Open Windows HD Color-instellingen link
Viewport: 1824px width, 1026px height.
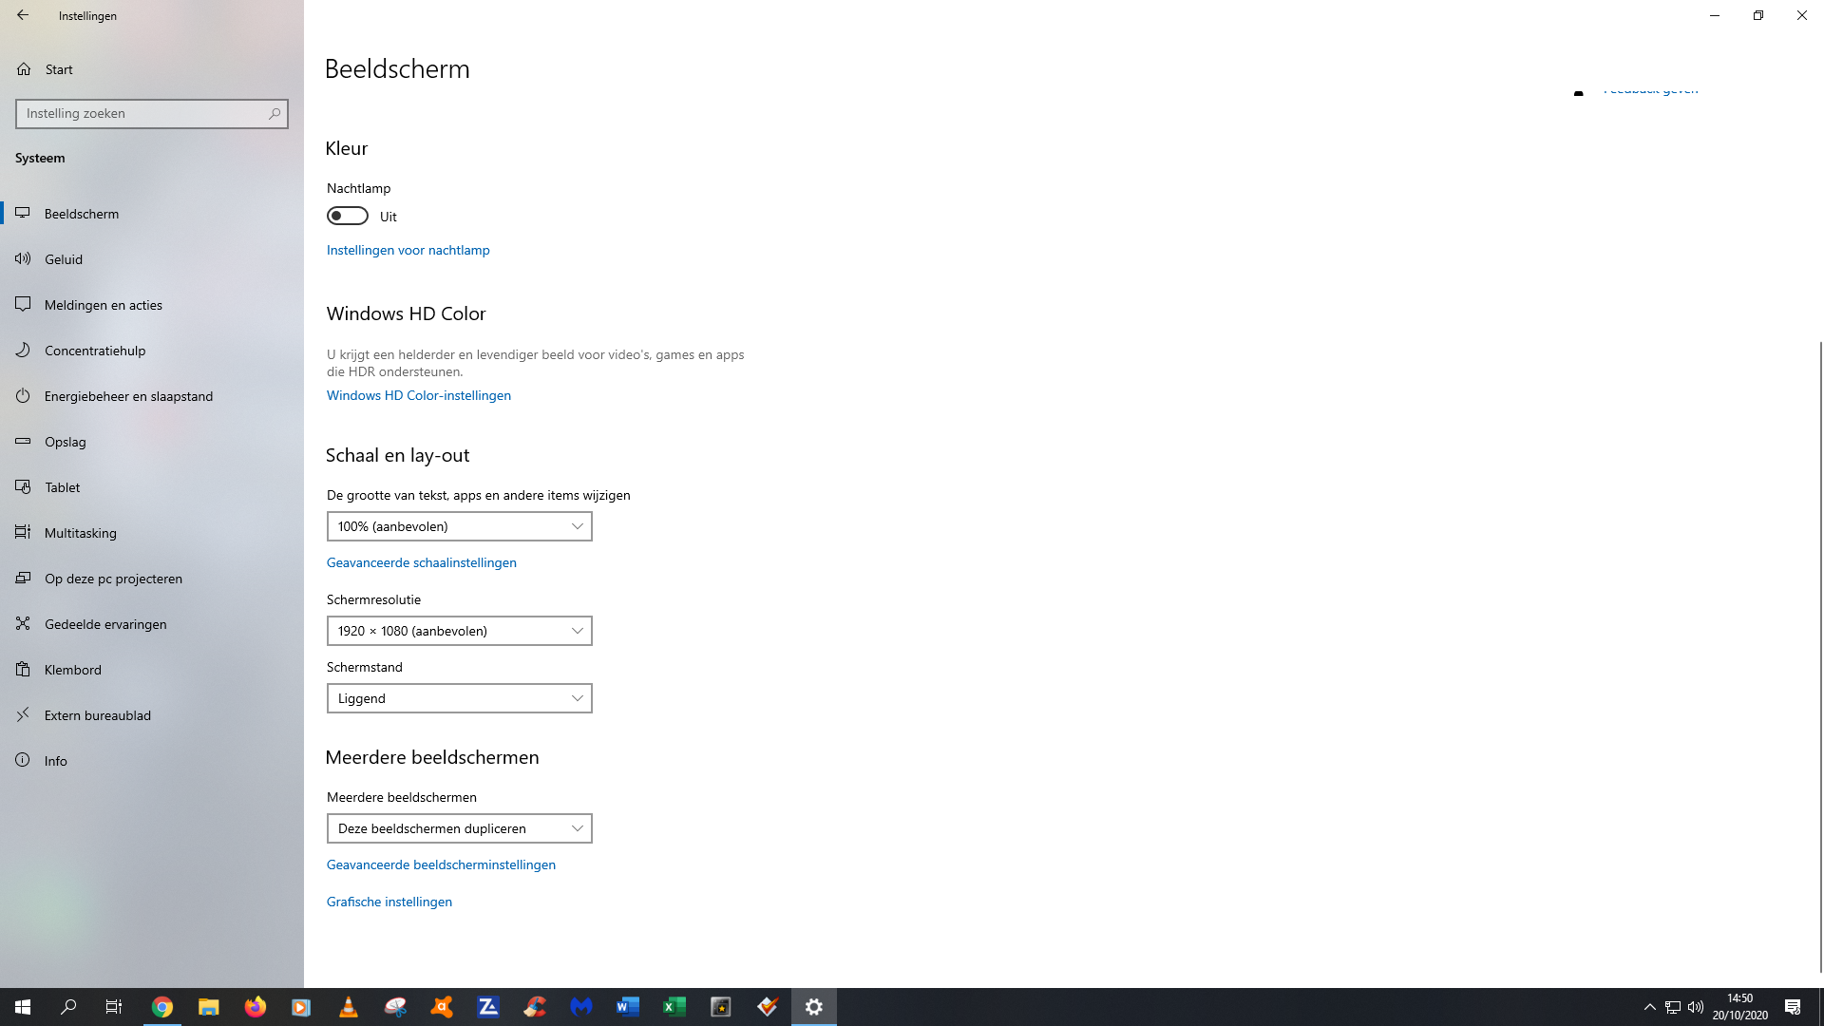tap(419, 395)
